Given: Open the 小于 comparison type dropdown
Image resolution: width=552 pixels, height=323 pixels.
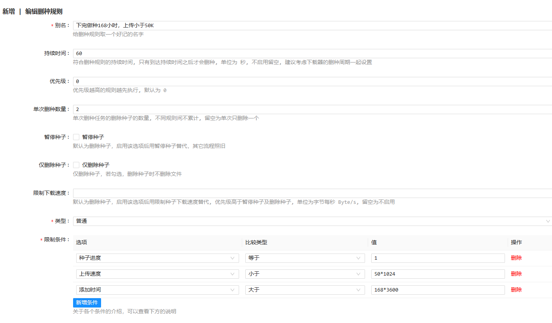Looking at the screenshot, I should 305,274.
